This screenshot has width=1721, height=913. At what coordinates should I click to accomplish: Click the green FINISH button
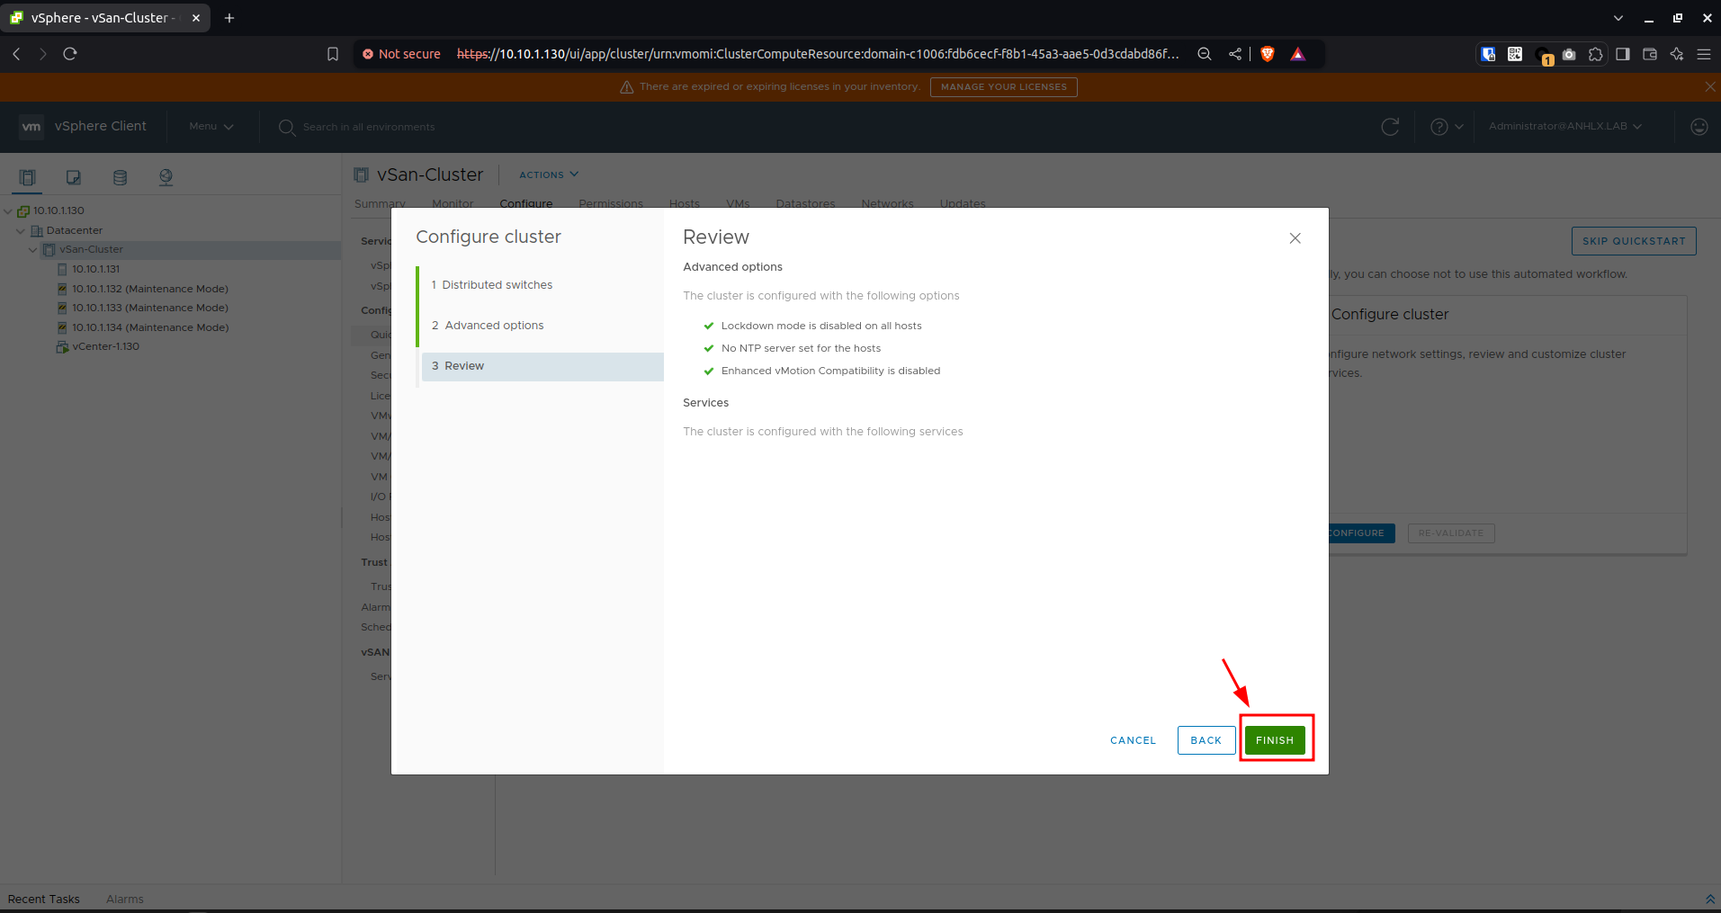click(1275, 740)
